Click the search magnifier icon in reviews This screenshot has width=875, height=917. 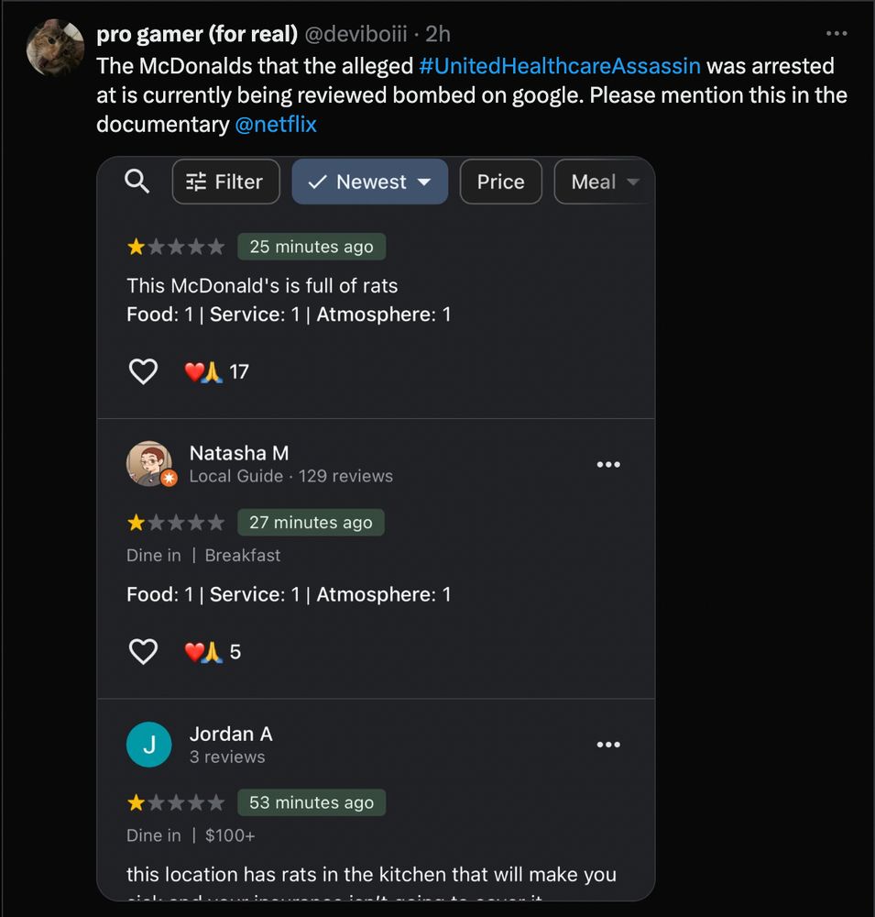[137, 182]
